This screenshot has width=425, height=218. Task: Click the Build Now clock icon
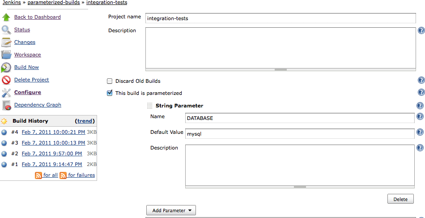6,68
